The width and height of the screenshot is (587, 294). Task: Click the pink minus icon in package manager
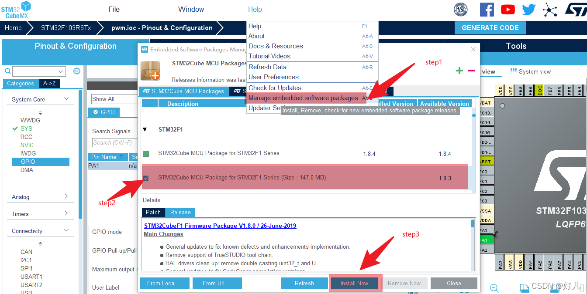472,71
